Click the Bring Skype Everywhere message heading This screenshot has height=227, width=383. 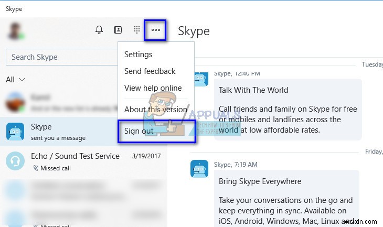click(x=260, y=181)
